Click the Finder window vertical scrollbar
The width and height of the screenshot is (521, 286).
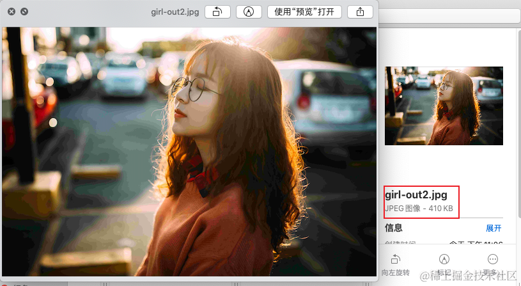[x=519, y=123]
